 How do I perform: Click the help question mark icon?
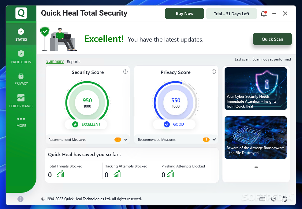(x=21, y=199)
